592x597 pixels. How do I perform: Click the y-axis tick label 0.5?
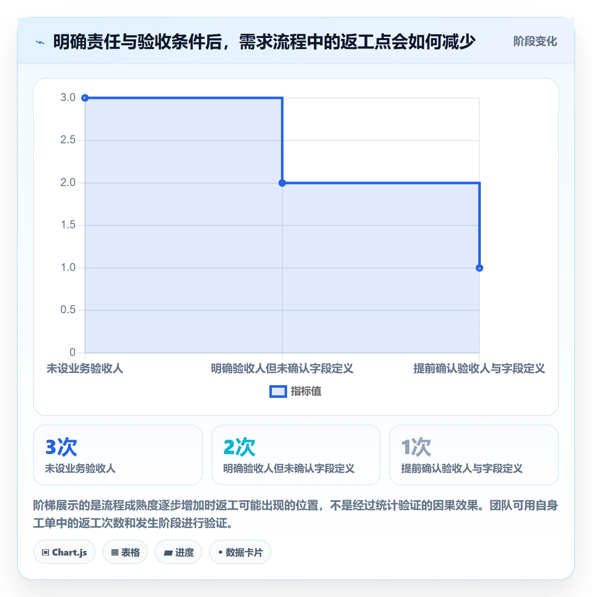(68, 310)
